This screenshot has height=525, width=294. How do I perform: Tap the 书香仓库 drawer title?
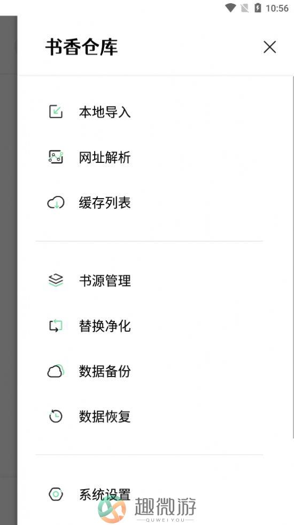pos(81,47)
